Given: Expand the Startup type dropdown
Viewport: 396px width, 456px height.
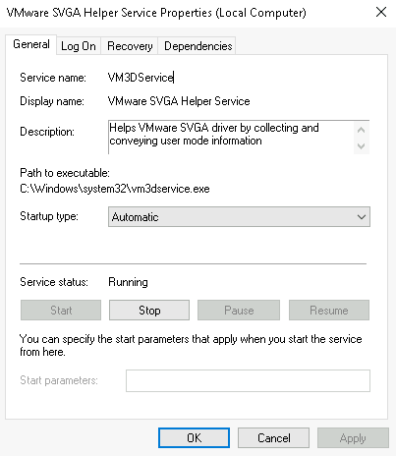Looking at the screenshot, I should [x=239, y=217].
